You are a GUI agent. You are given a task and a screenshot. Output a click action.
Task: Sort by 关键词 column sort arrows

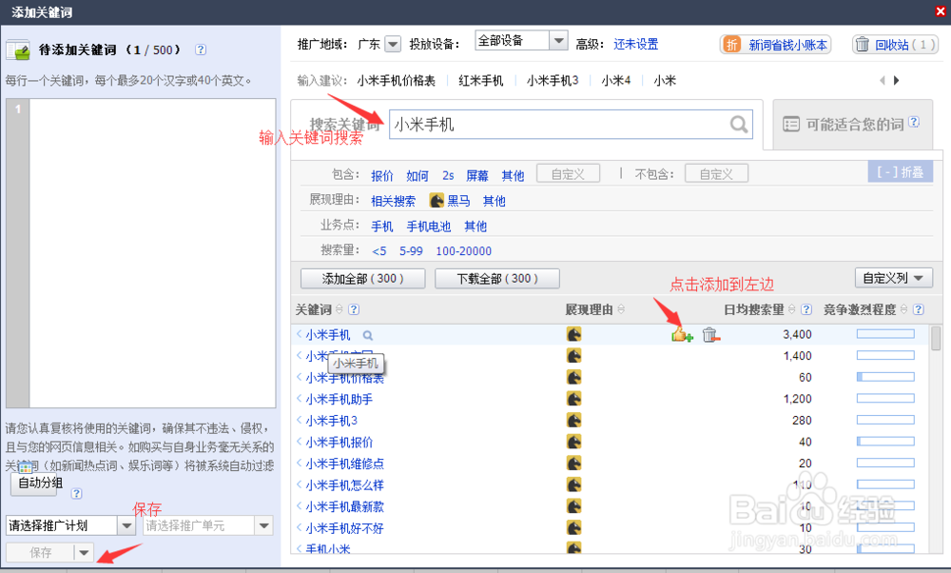point(340,309)
